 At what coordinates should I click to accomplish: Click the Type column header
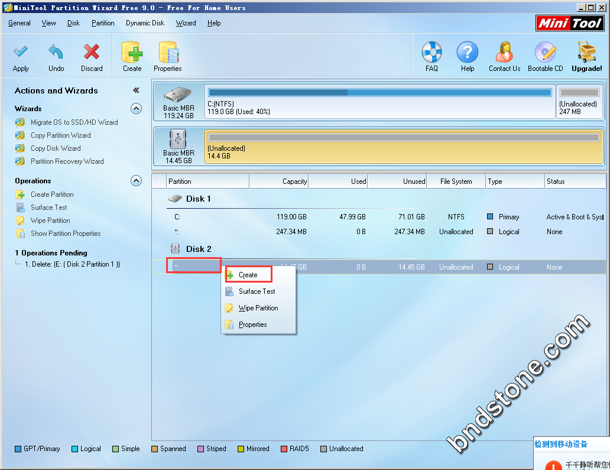[515, 181]
